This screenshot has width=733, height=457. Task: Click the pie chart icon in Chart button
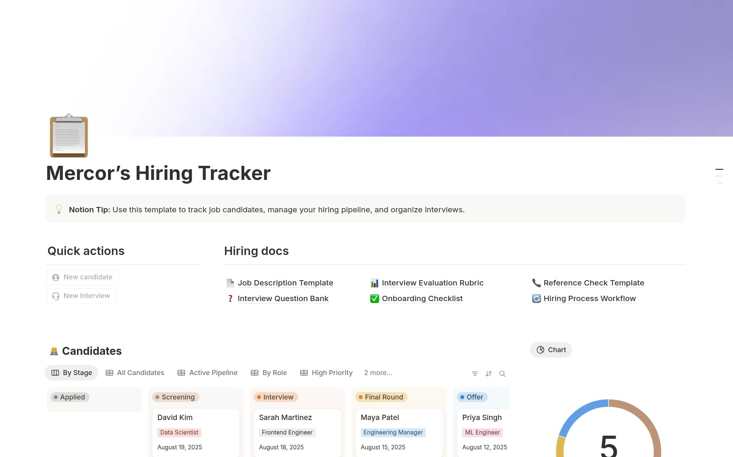tap(540, 350)
